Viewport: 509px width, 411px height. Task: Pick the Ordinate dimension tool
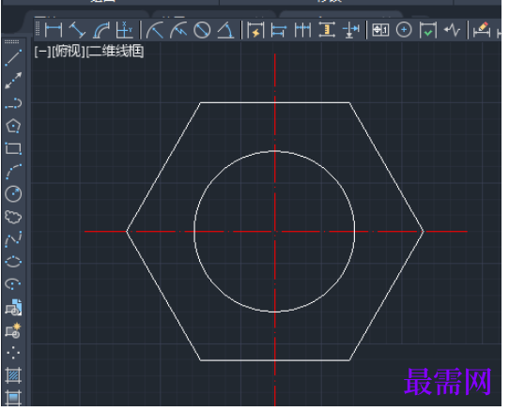point(125,30)
